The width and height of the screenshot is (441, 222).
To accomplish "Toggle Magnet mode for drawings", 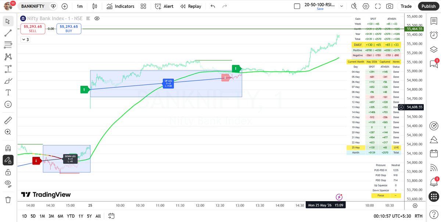I will tap(8, 148).
